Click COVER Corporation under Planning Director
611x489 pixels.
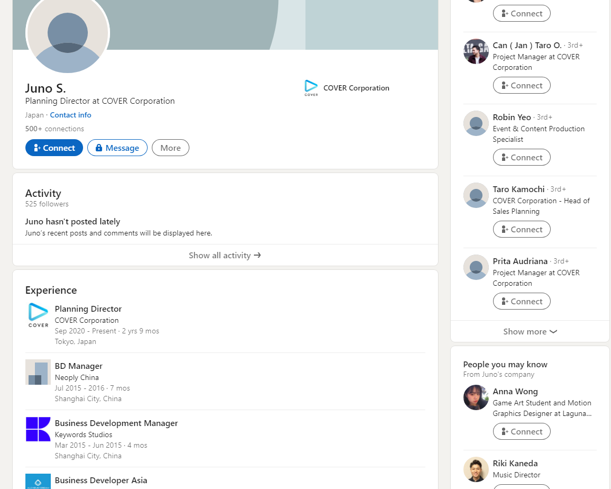tap(87, 320)
